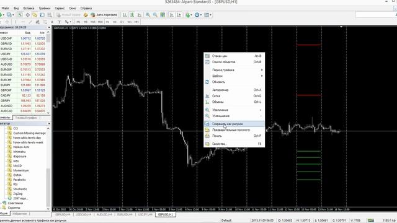The height and width of the screenshot is (223, 397).
Task: Select the vertical line drawing tool
Action: pyautogui.click(x=16, y=22)
